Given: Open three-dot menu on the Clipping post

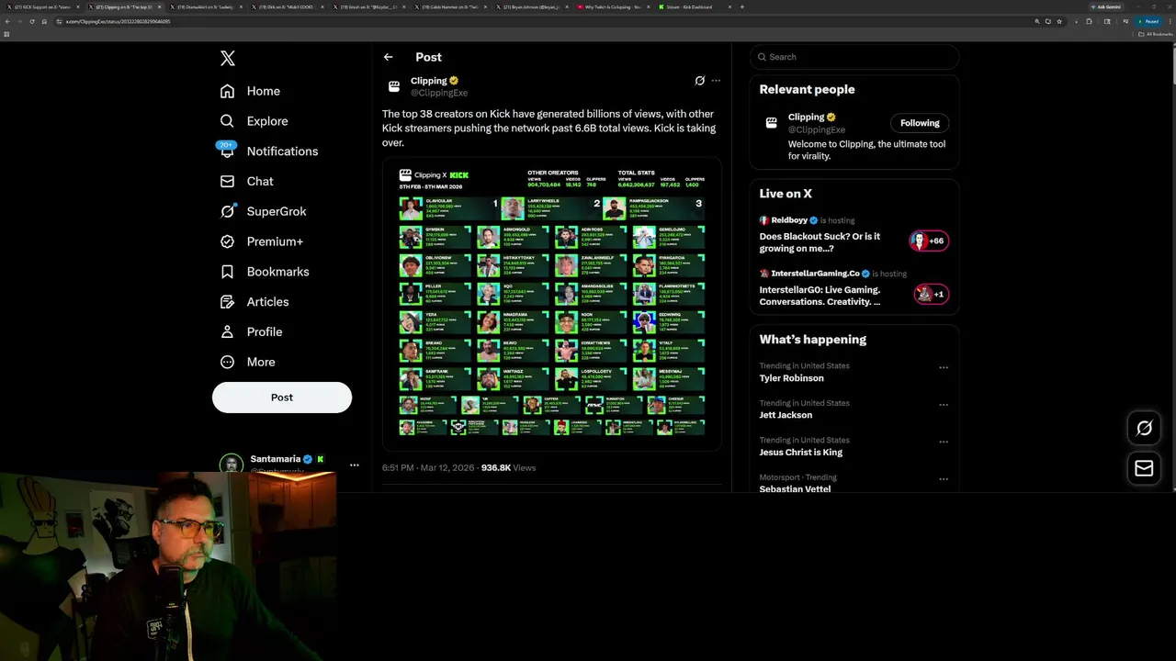Looking at the screenshot, I should (x=716, y=81).
